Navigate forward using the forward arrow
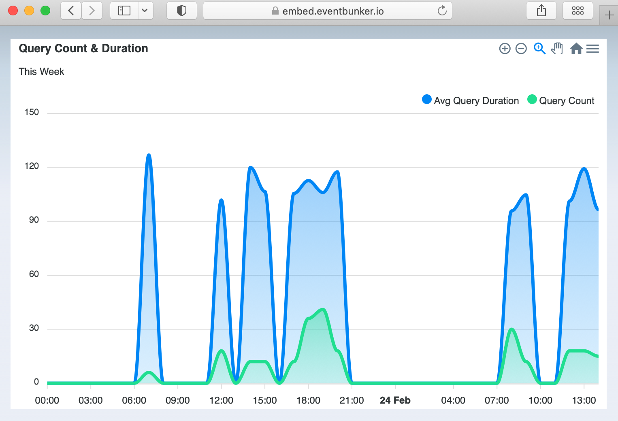 (x=92, y=11)
